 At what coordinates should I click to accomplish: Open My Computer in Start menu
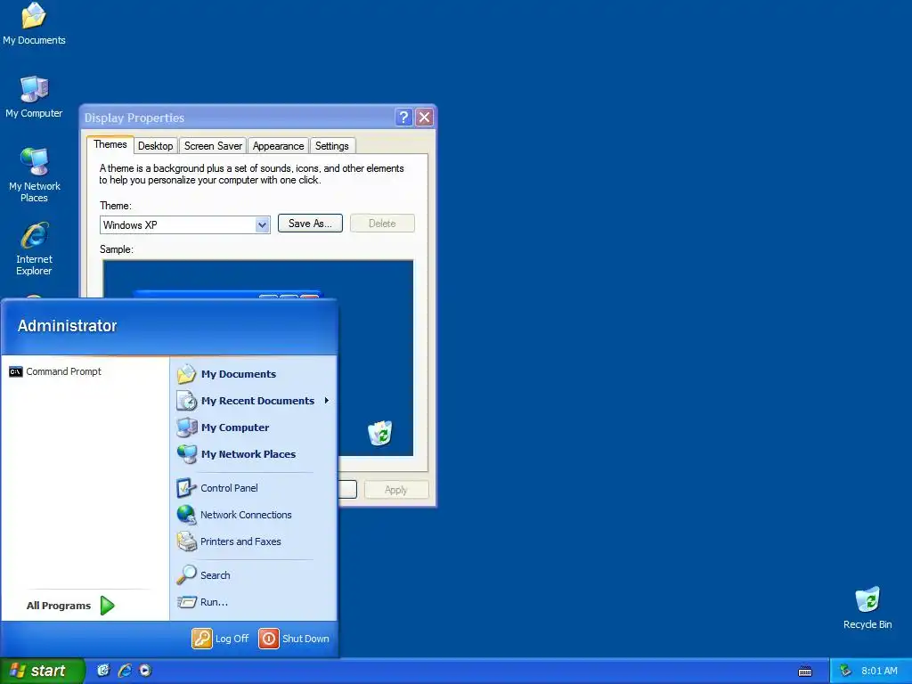(255, 427)
